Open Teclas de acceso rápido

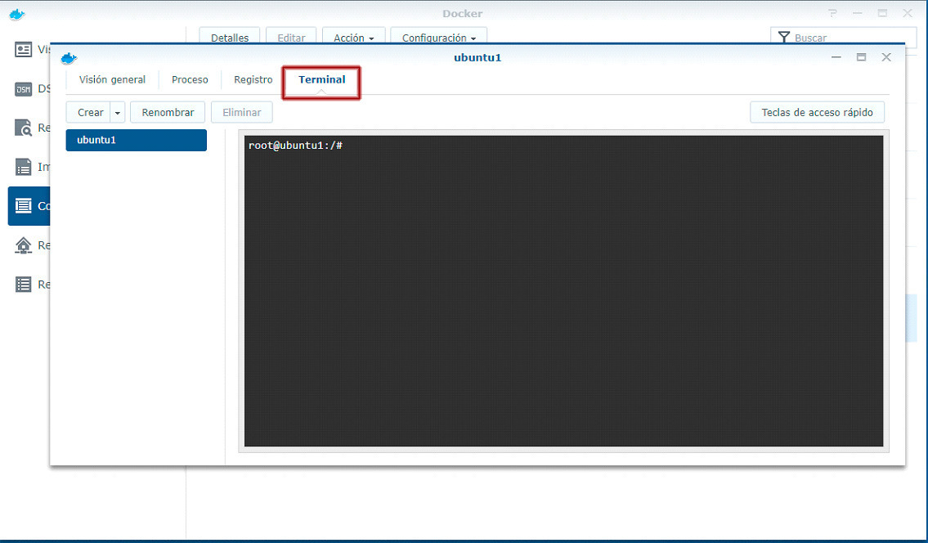pos(817,113)
